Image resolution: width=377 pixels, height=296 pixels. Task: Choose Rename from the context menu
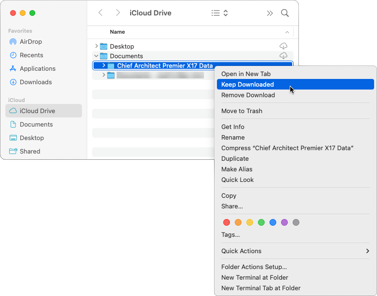click(x=295, y=137)
